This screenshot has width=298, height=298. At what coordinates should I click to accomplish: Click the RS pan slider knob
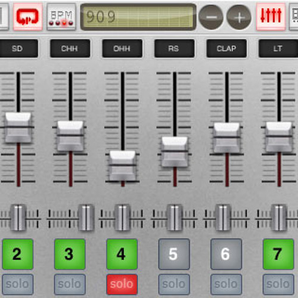pyautogui.click(x=175, y=218)
